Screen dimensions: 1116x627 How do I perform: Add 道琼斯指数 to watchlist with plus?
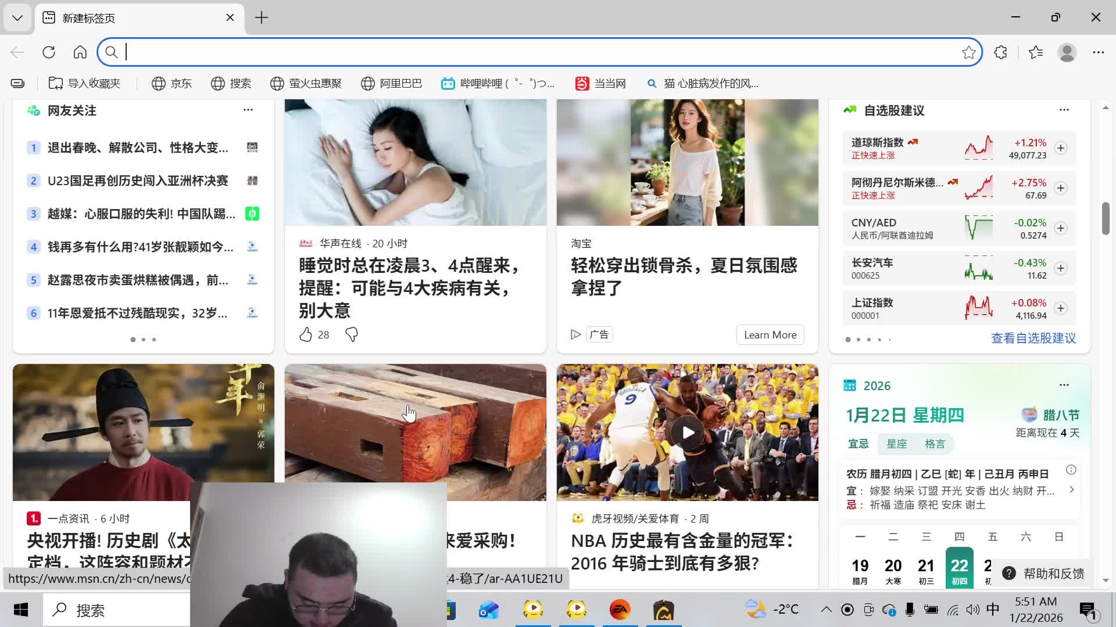[1061, 148]
